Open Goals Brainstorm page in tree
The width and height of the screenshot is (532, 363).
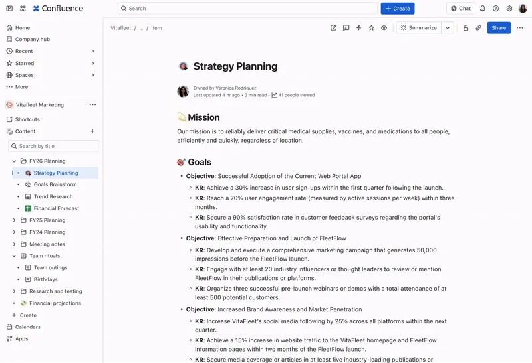coord(55,184)
